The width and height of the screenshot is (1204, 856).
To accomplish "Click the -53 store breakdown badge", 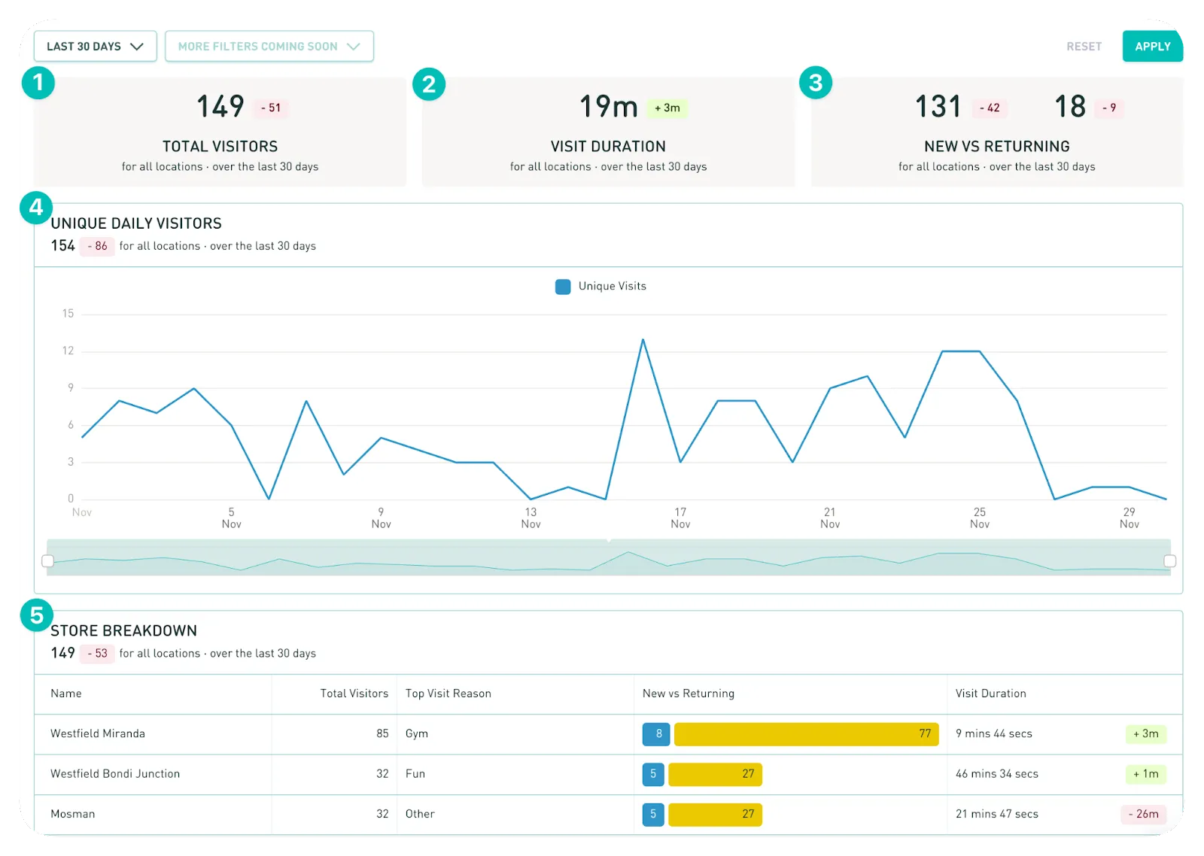I will click(x=97, y=654).
